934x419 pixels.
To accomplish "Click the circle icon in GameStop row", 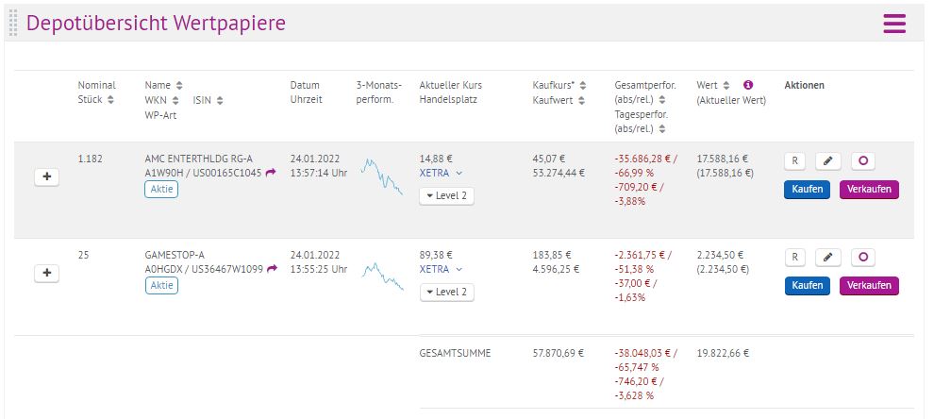I will coord(862,257).
